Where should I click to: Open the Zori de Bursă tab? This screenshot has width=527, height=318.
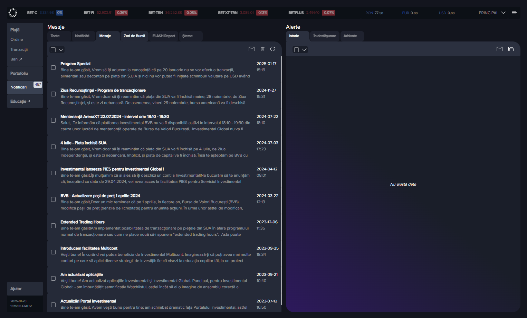134,36
